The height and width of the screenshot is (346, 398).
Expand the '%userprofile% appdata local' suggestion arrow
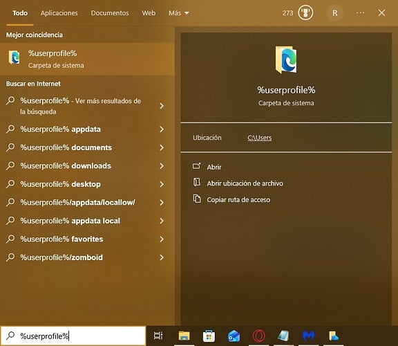[162, 221]
